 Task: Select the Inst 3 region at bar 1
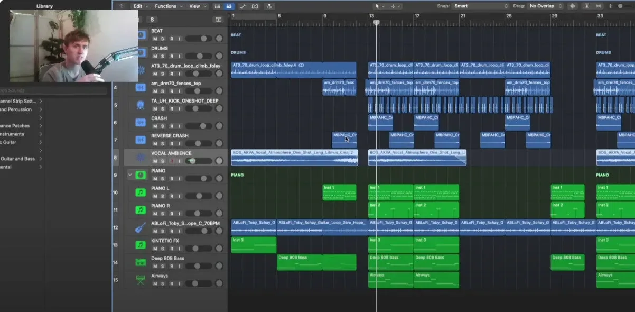point(254,245)
